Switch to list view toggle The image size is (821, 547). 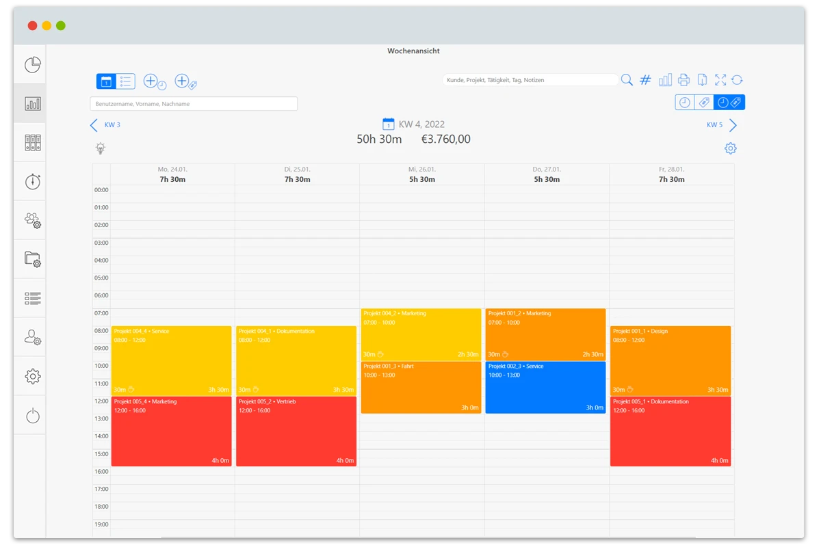pyautogui.click(x=126, y=81)
